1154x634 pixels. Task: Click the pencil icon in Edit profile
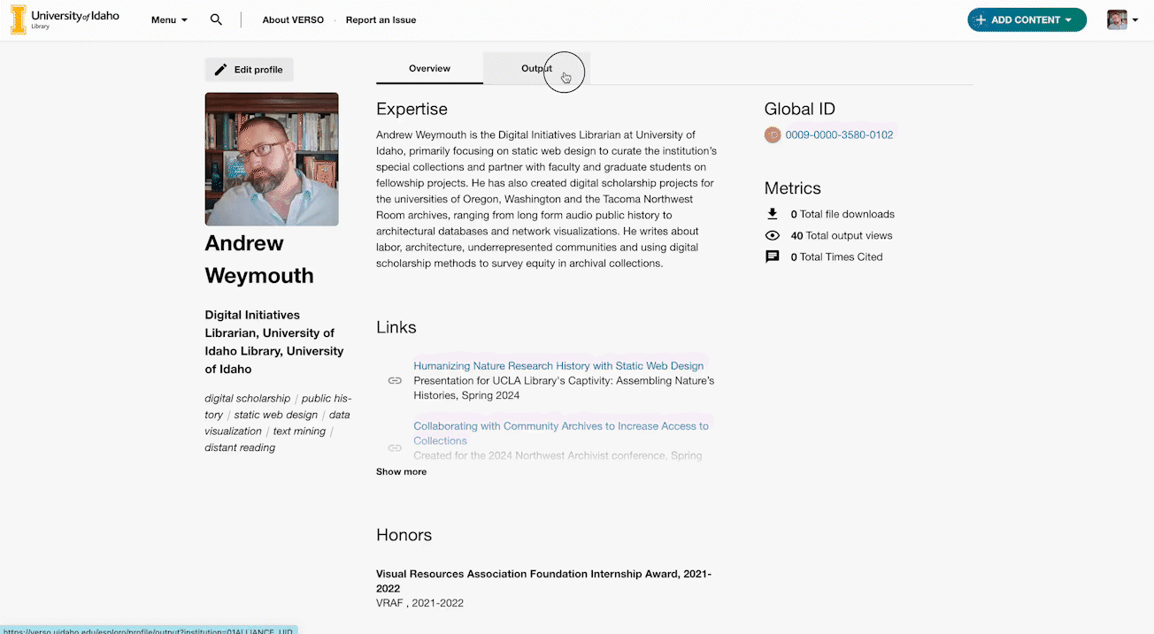click(x=221, y=70)
